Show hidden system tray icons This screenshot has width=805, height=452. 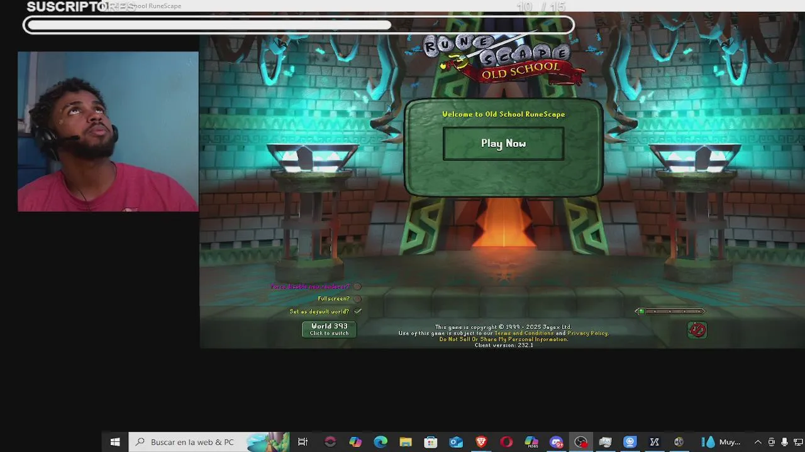coord(758,442)
